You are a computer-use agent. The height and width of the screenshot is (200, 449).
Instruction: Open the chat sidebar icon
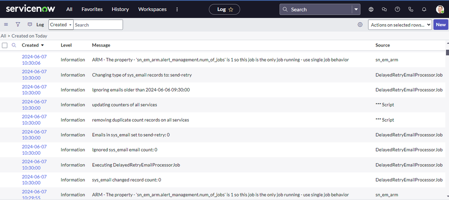[384, 9]
